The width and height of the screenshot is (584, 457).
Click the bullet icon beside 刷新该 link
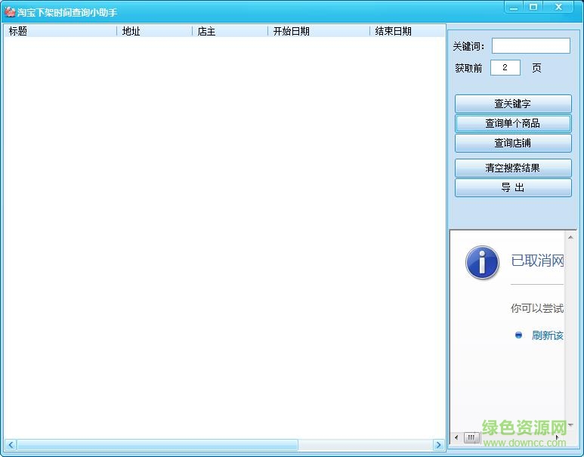(518, 335)
